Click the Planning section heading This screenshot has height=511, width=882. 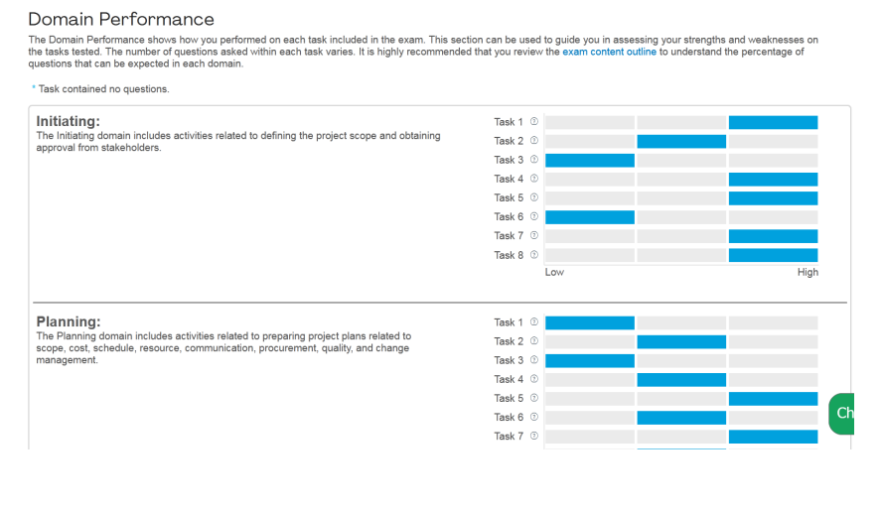(x=69, y=321)
